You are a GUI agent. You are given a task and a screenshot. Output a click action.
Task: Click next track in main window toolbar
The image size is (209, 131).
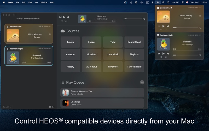point(68,17)
